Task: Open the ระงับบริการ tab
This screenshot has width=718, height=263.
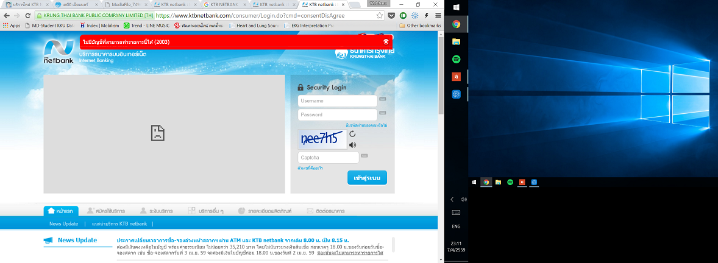Action: (x=157, y=211)
